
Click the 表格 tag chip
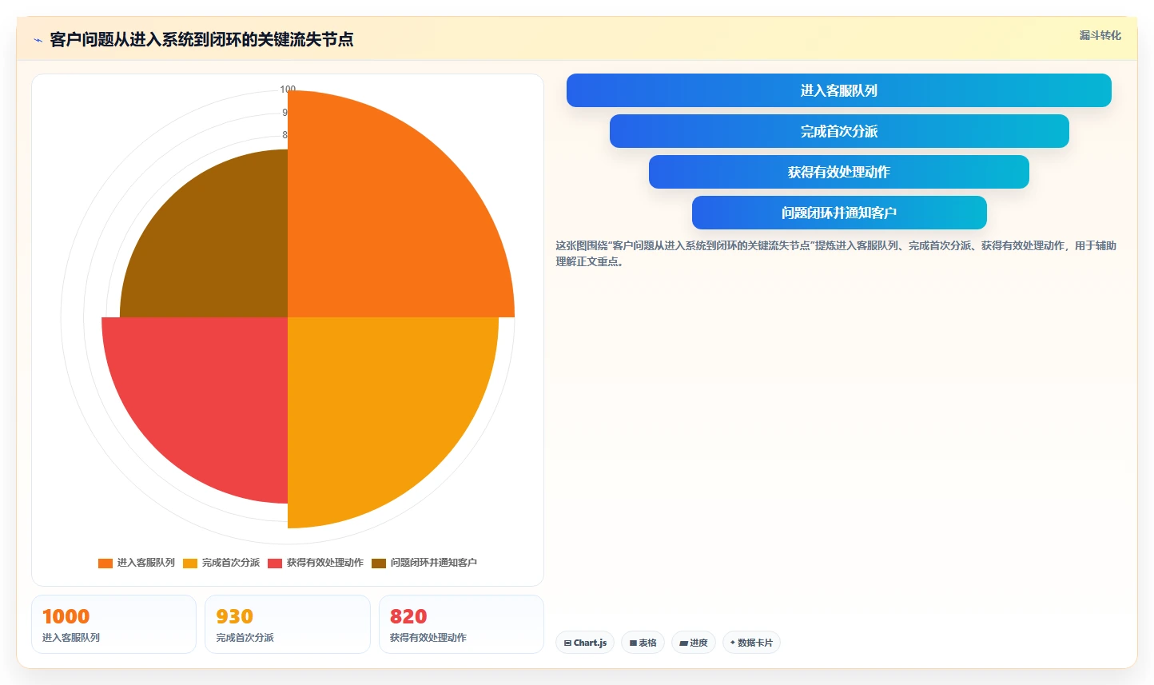pos(643,643)
